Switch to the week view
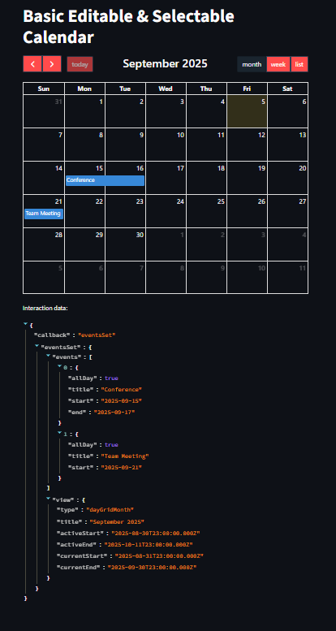 tap(278, 64)
